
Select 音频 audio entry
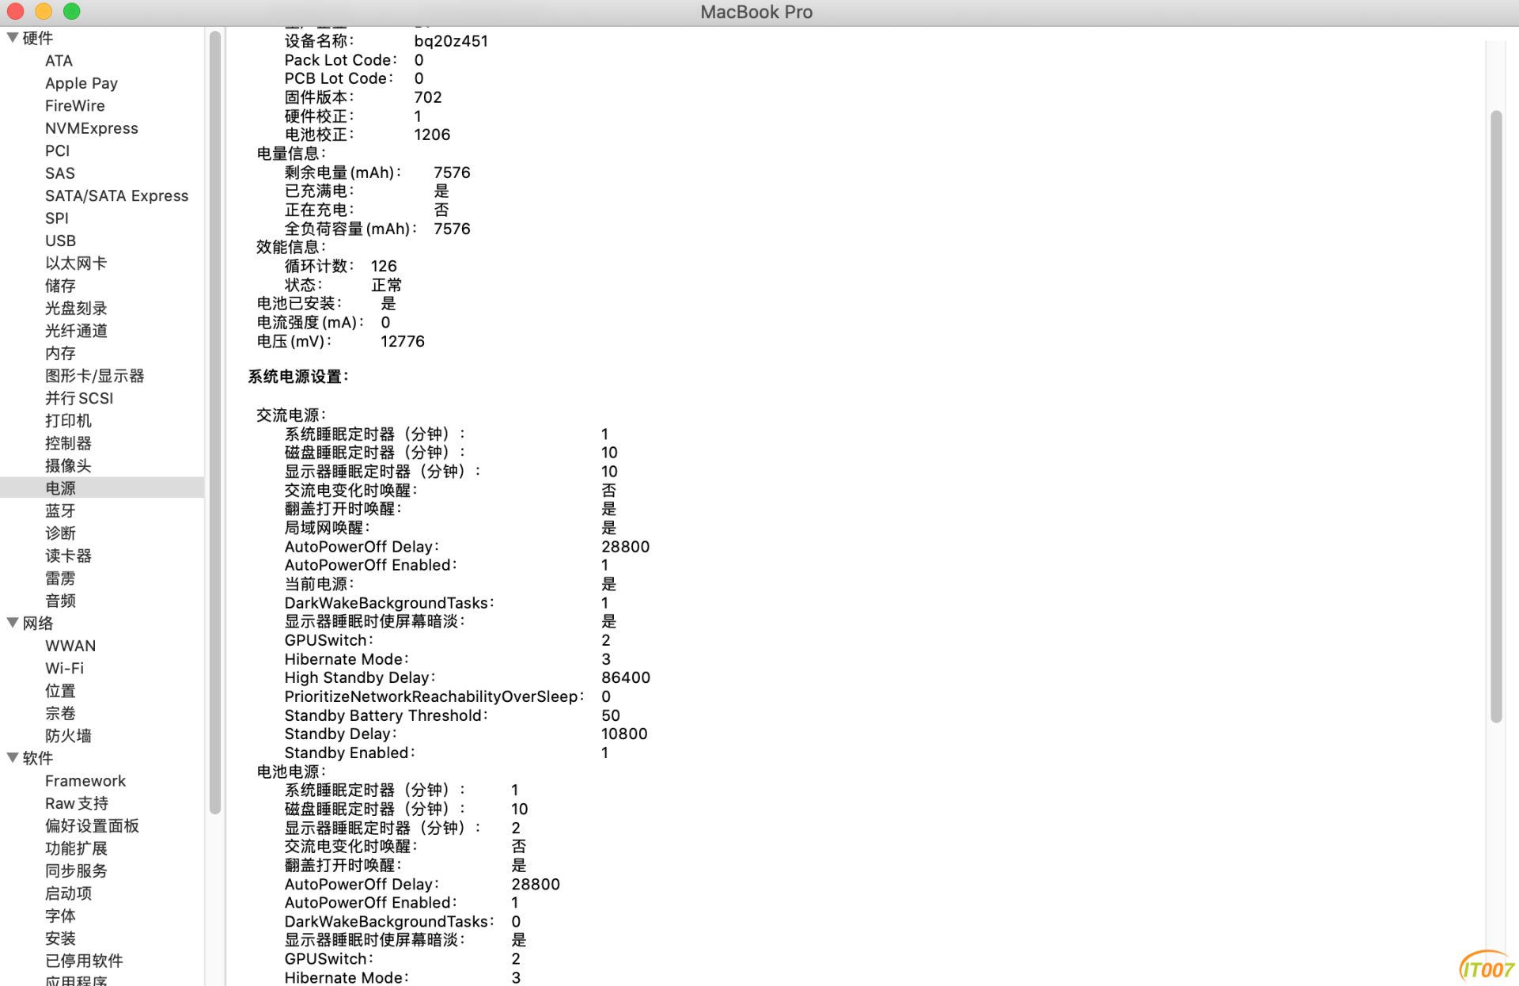(x=60, y=601)
